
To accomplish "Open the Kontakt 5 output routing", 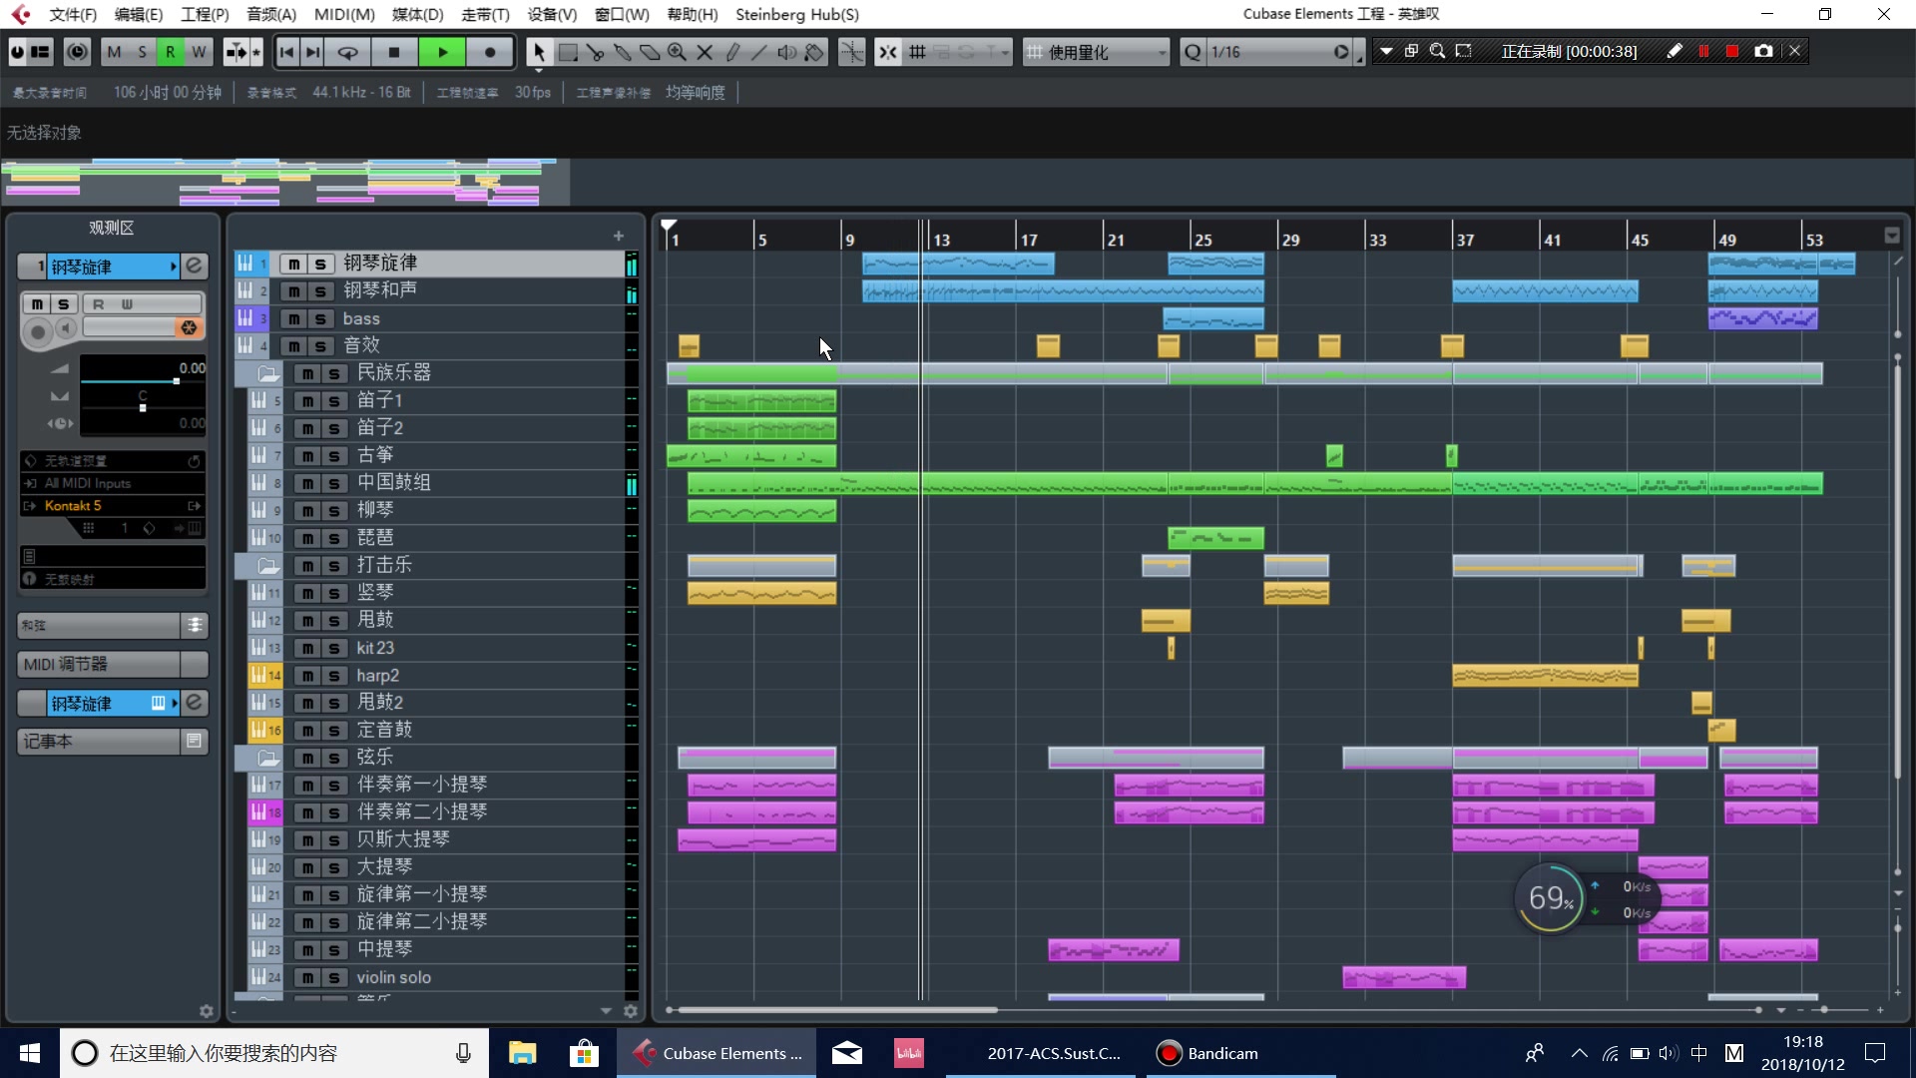I will click(x=112, y=506).
